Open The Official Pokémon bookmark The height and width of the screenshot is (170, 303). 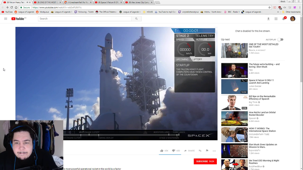[x=106, y=12]
